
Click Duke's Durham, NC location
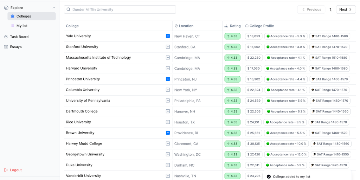click(x=184, y=165)
